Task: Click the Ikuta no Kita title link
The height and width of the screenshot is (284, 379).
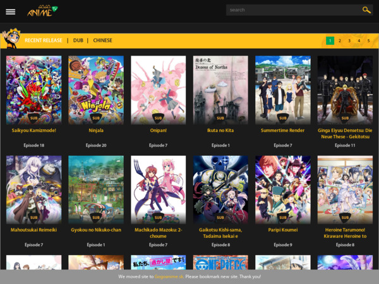Action: [220, 131]
